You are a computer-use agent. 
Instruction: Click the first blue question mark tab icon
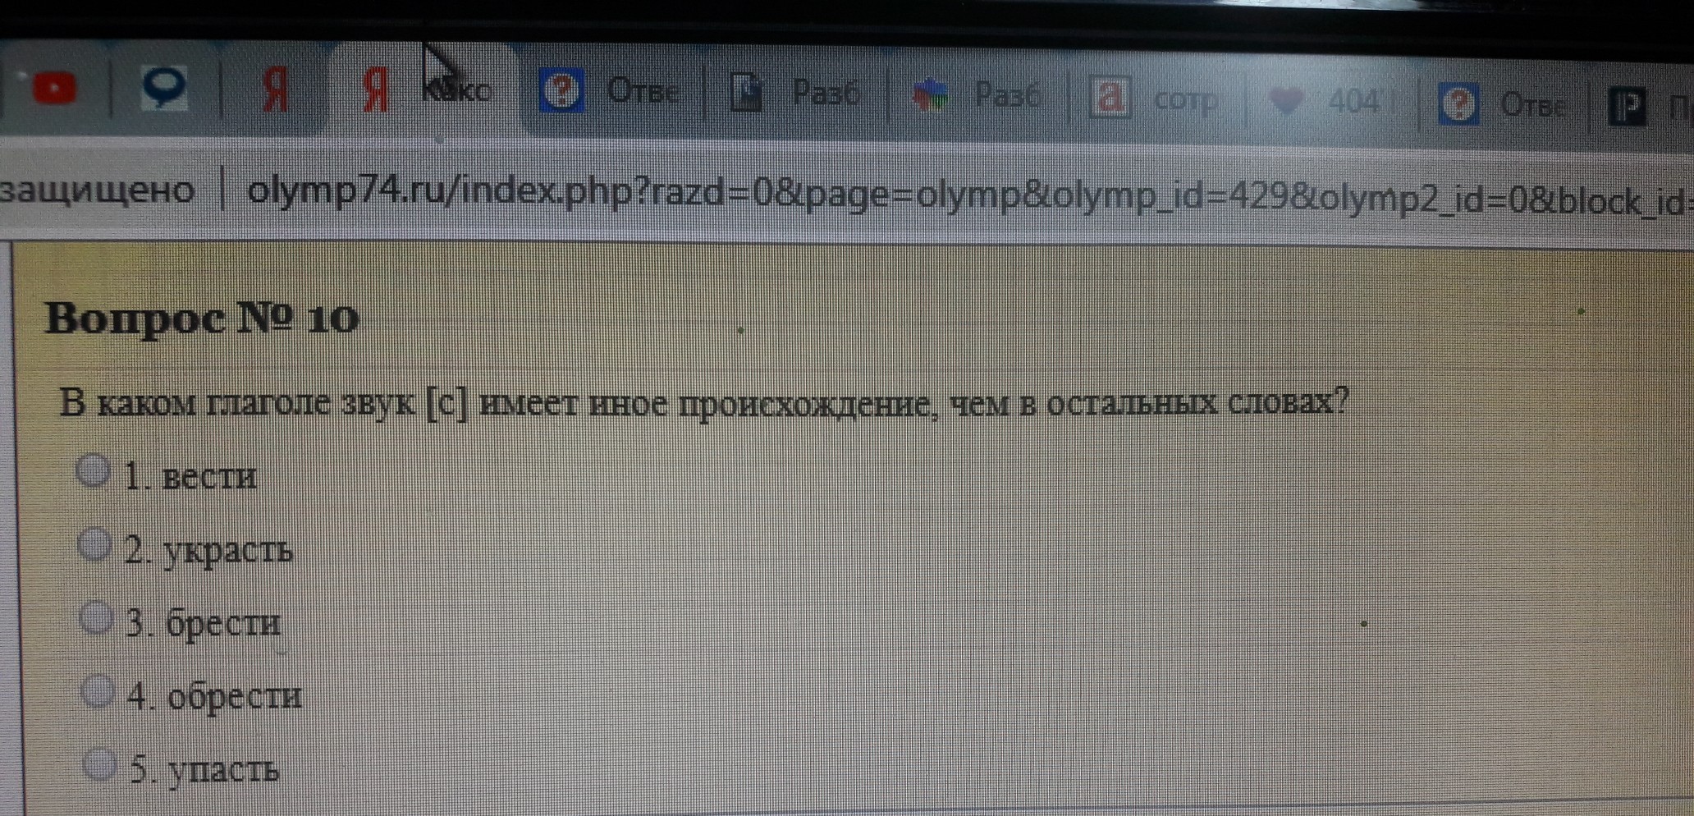point(561,91)
